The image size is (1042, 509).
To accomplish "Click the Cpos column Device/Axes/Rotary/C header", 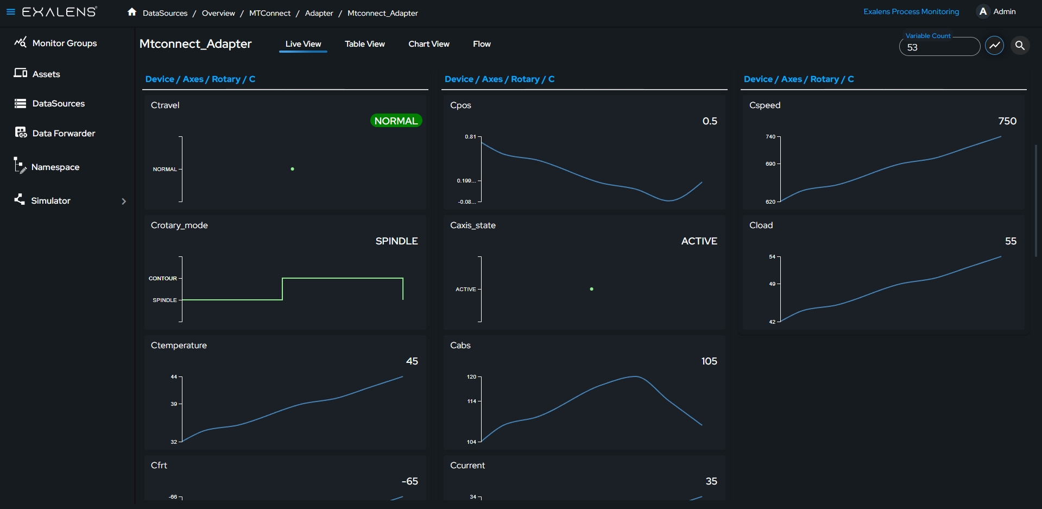I will pos(500,79).
